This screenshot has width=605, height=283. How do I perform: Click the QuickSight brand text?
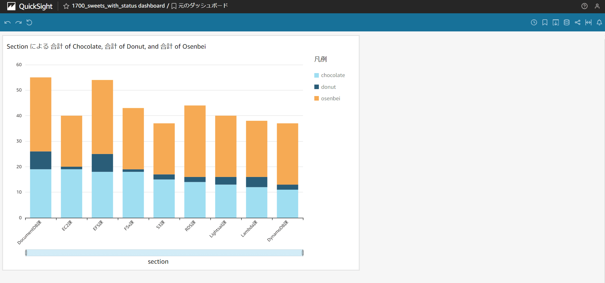coord(36,6)
